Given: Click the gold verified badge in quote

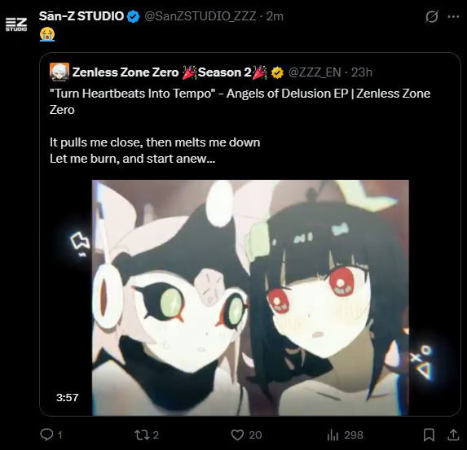Looking at the screenshot, I should click(x=277, y=72).
